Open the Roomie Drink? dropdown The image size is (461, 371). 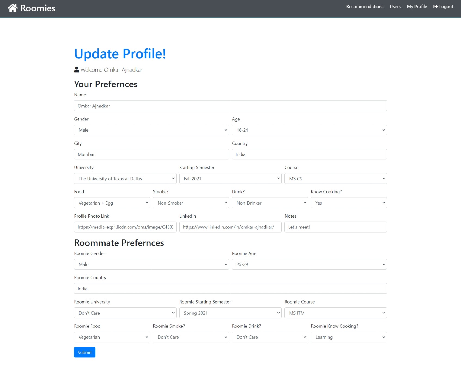click(x=270, y=337)
